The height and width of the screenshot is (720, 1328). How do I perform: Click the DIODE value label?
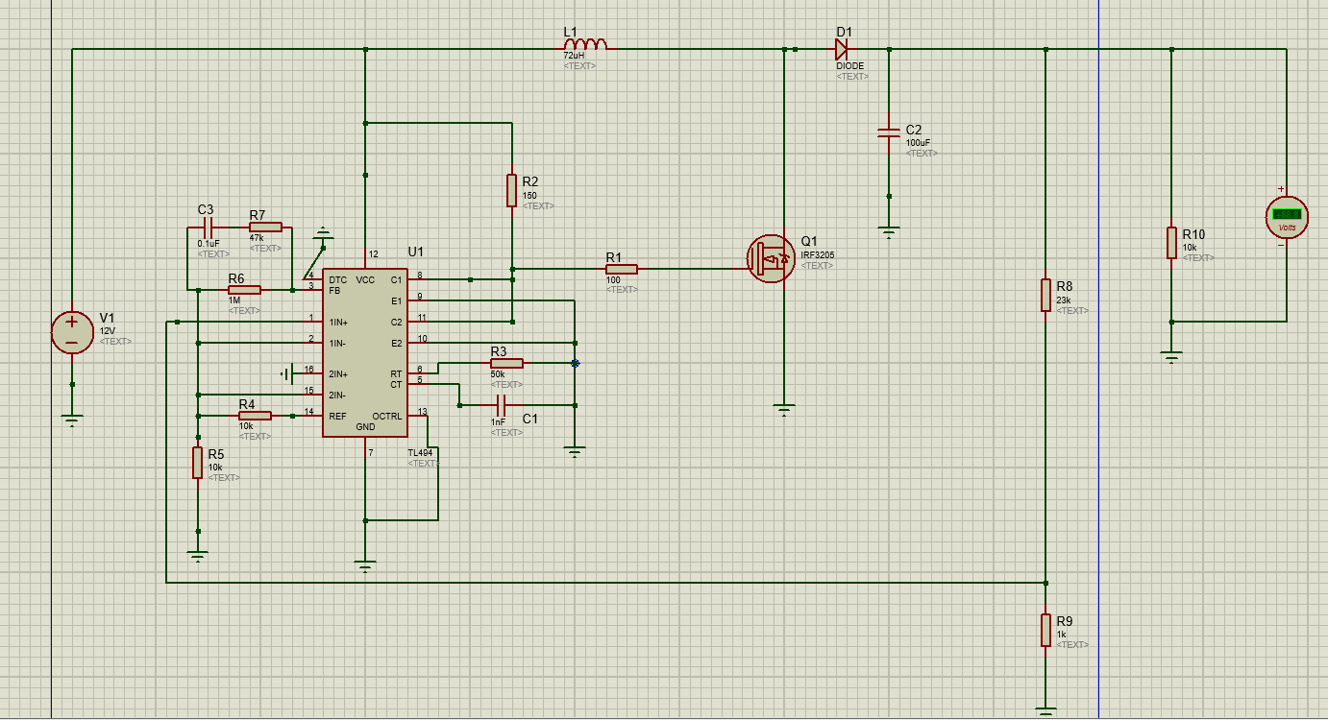point(849,66)
